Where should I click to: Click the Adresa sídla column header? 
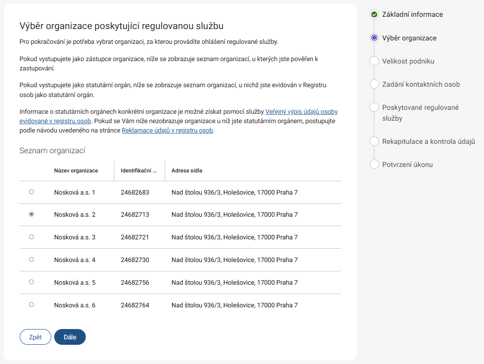click(187, 171)
